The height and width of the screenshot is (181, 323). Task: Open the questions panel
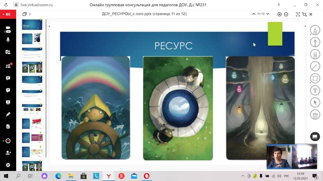pyautogui.click(x=8, y=90)
